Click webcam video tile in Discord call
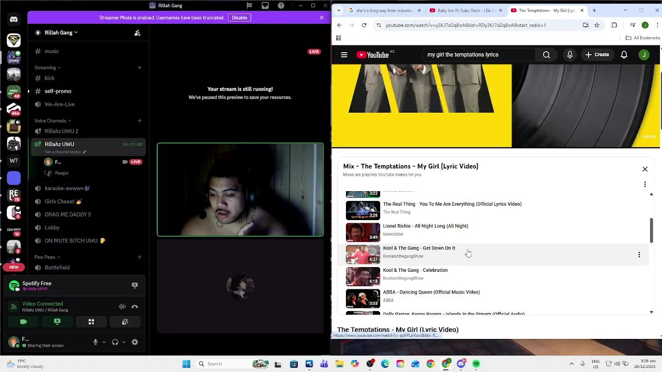The height and width of the screenshot is (372, 662). 240,190
